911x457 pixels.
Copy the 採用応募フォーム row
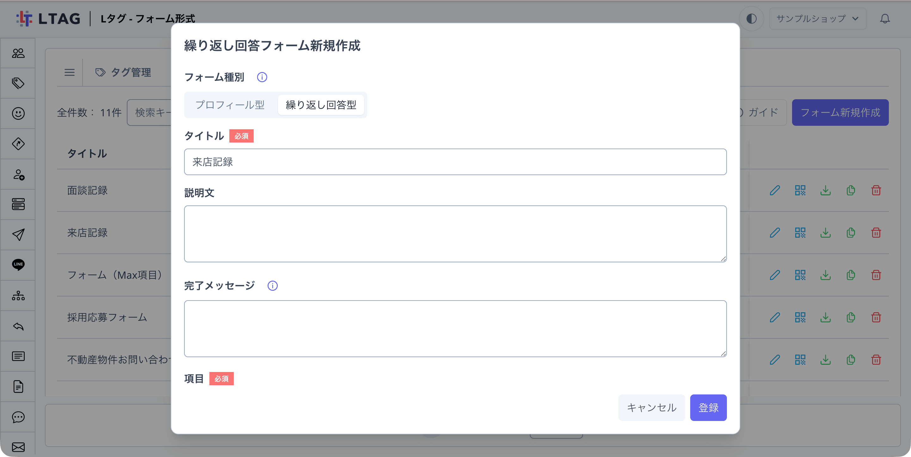point(851,317)
